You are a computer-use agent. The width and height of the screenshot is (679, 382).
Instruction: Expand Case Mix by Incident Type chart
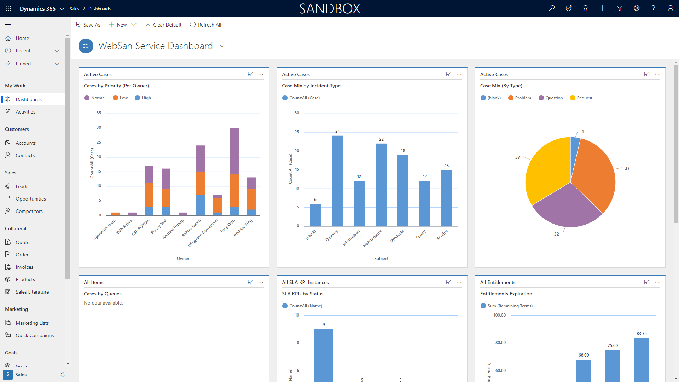point(449,74)
